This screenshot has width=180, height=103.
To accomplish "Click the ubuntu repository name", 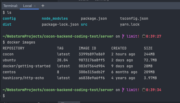I will tap(9, 60).
